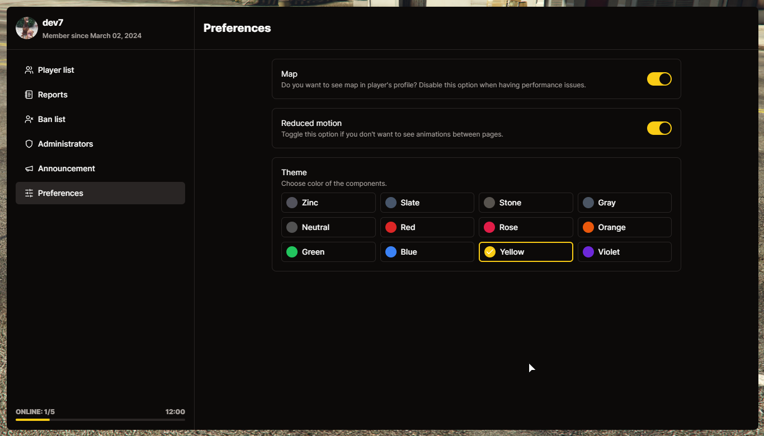Screen dimensions: 764x436
Task: Click the Player list users icon
Action: pyautogui.click(x=29, y=70)
